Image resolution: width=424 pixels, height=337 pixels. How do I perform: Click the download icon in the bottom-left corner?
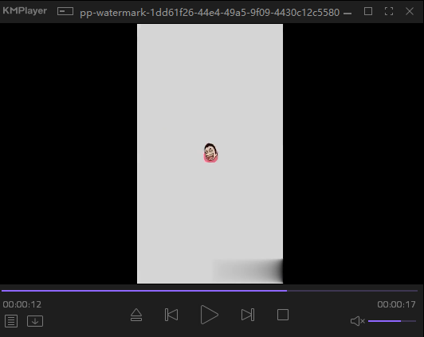coord(35,321)
